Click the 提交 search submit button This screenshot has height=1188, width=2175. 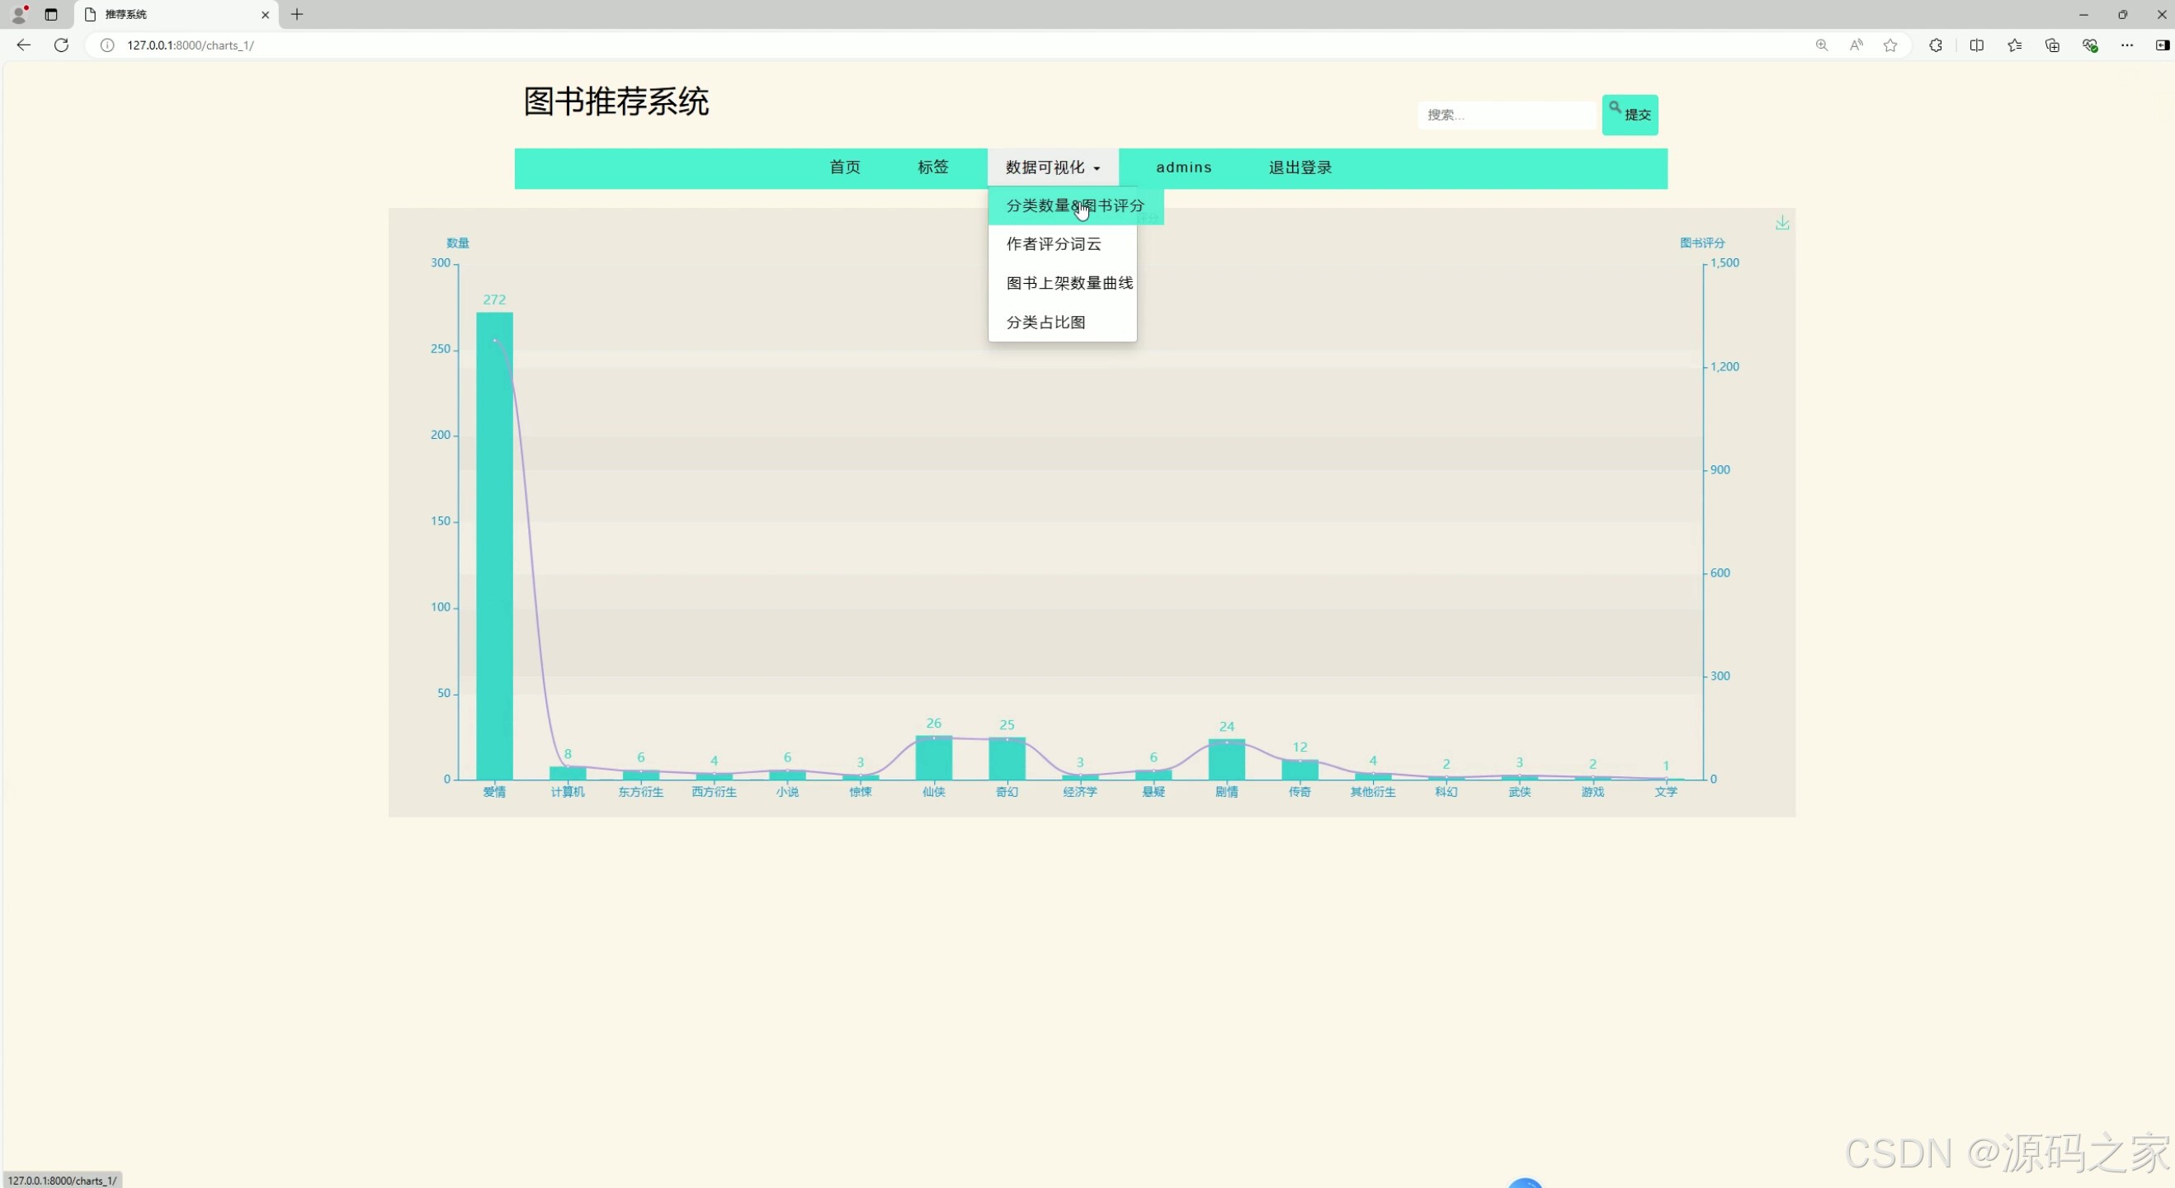[x=1630, y=115]
